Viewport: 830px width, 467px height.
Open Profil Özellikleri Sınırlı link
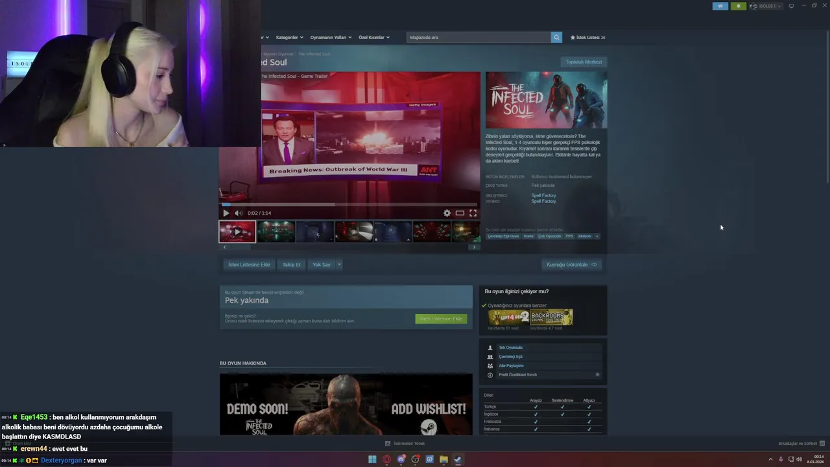[x=517, y=375]
